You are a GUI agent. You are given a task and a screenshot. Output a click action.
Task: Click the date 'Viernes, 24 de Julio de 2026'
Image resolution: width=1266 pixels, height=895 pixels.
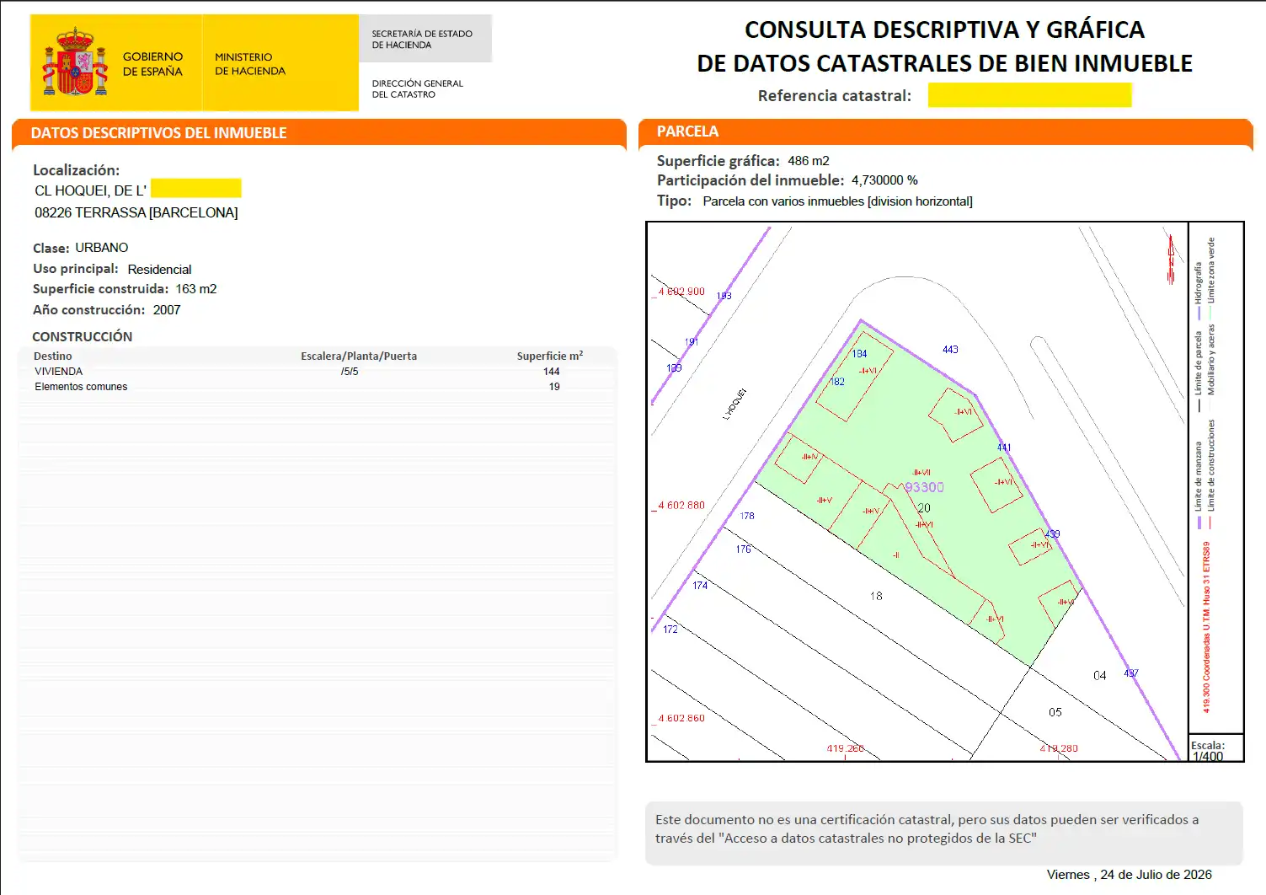pyautogui.click(x=1130, y=875)
